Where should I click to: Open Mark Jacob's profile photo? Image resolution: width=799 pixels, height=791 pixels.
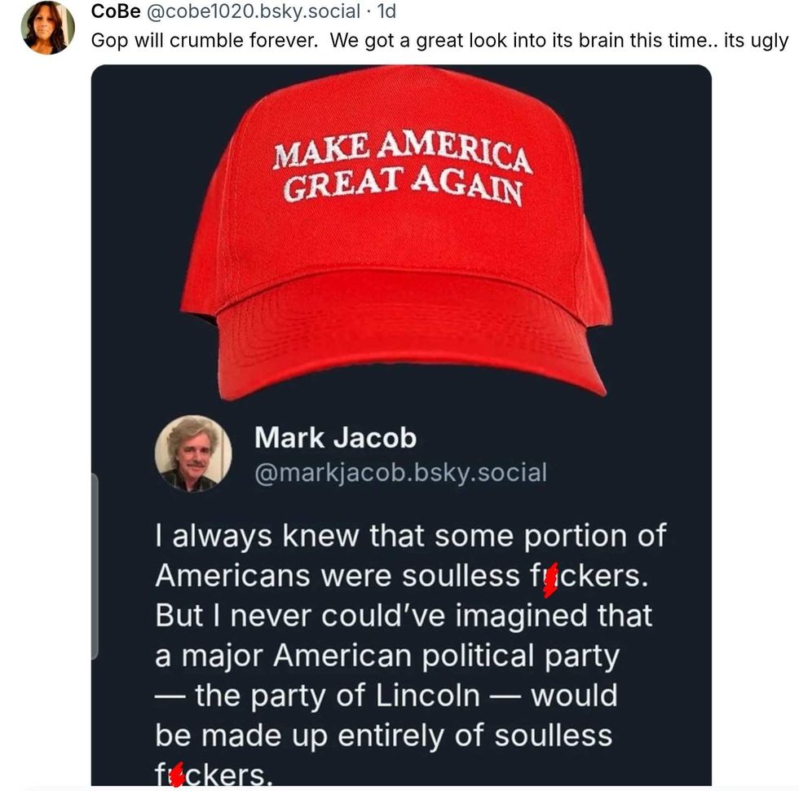(193, 453)
